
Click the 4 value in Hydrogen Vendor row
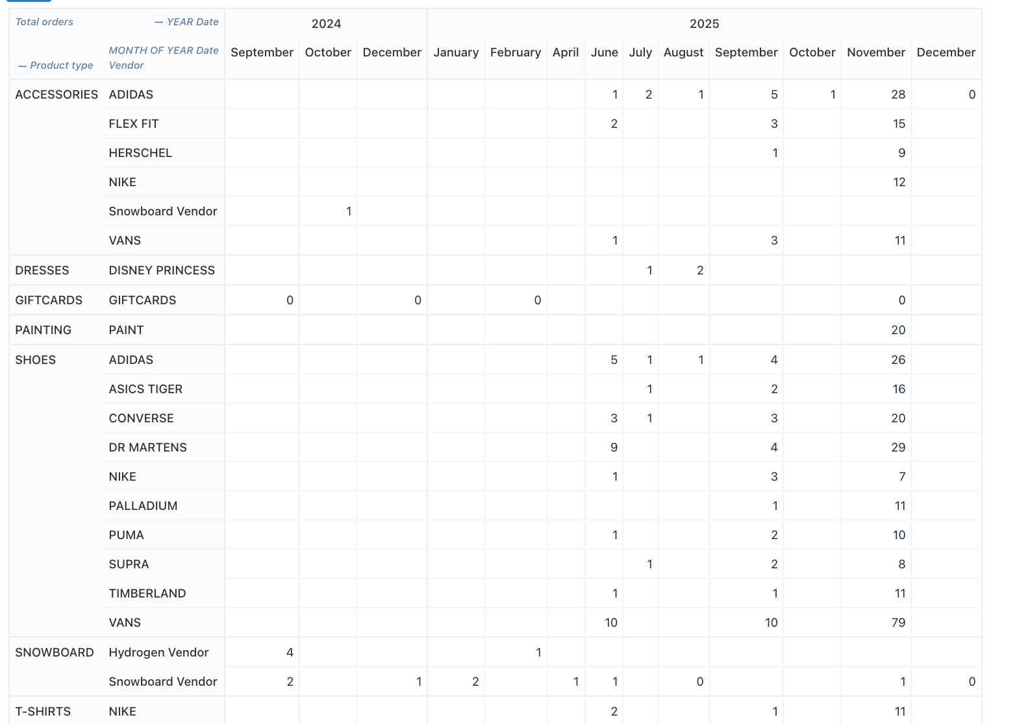(x=290, y=653)
